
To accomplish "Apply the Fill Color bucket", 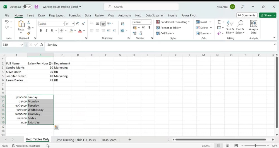I will 71,31.
